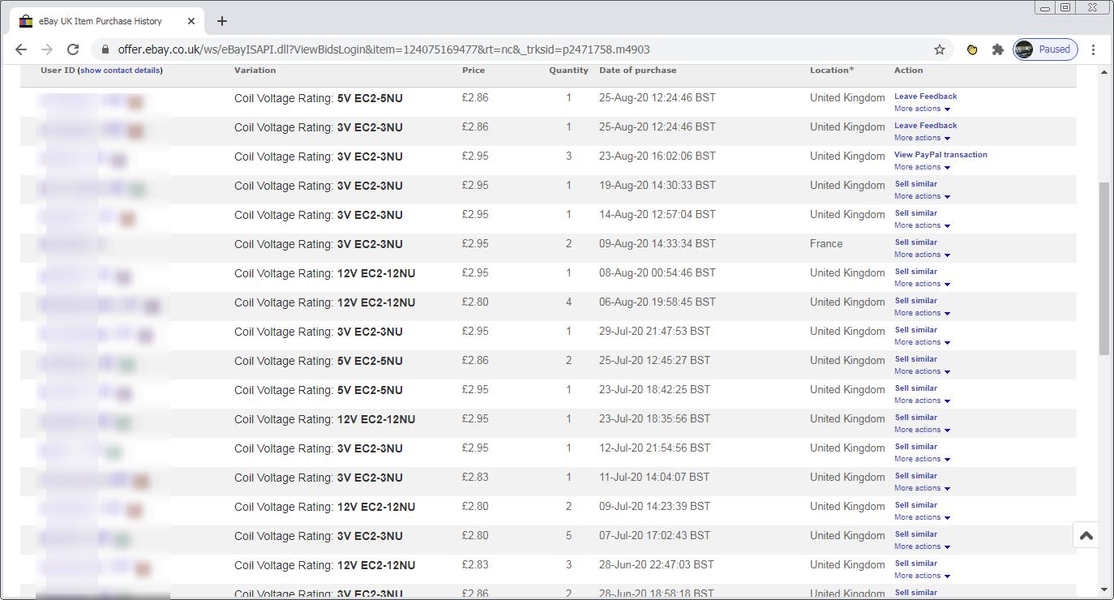The image size is (1114, 600).
Task: Open the View PayPal transaction link
Action: (x=940, y=154)
